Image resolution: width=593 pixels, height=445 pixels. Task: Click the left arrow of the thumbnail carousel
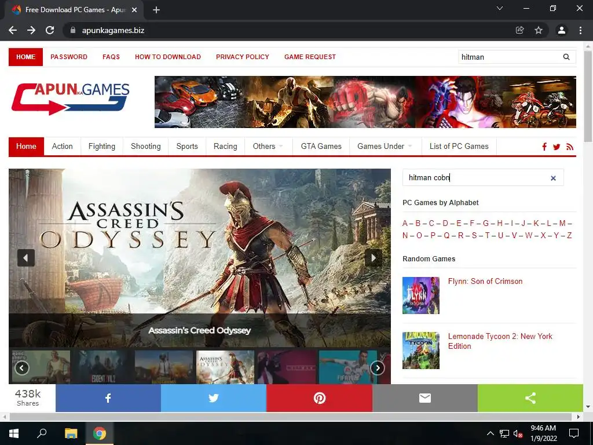[x=22, y=368]
